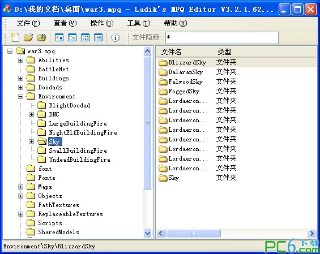Image resolution: width=320 pixels, height=254 pixels.
Task: Open the 查看(V) menu
Action: pos(65,23)
